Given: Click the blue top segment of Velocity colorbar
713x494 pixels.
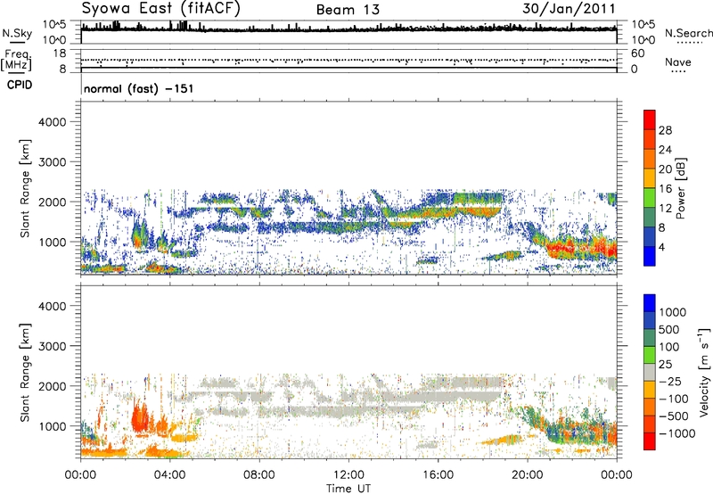Looking at the screenshot, I should pos(650,303).
